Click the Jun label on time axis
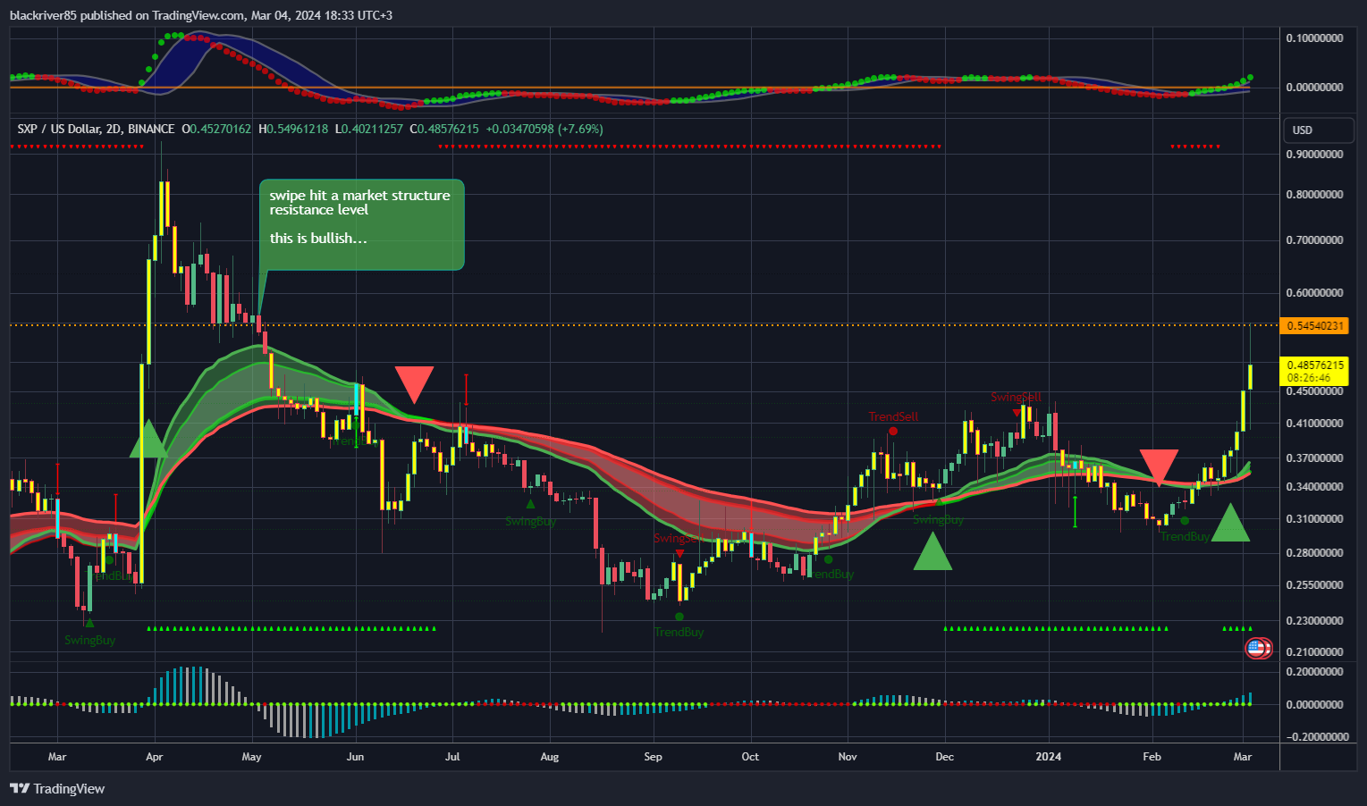 pyautogui.click(x=355, y=757)
